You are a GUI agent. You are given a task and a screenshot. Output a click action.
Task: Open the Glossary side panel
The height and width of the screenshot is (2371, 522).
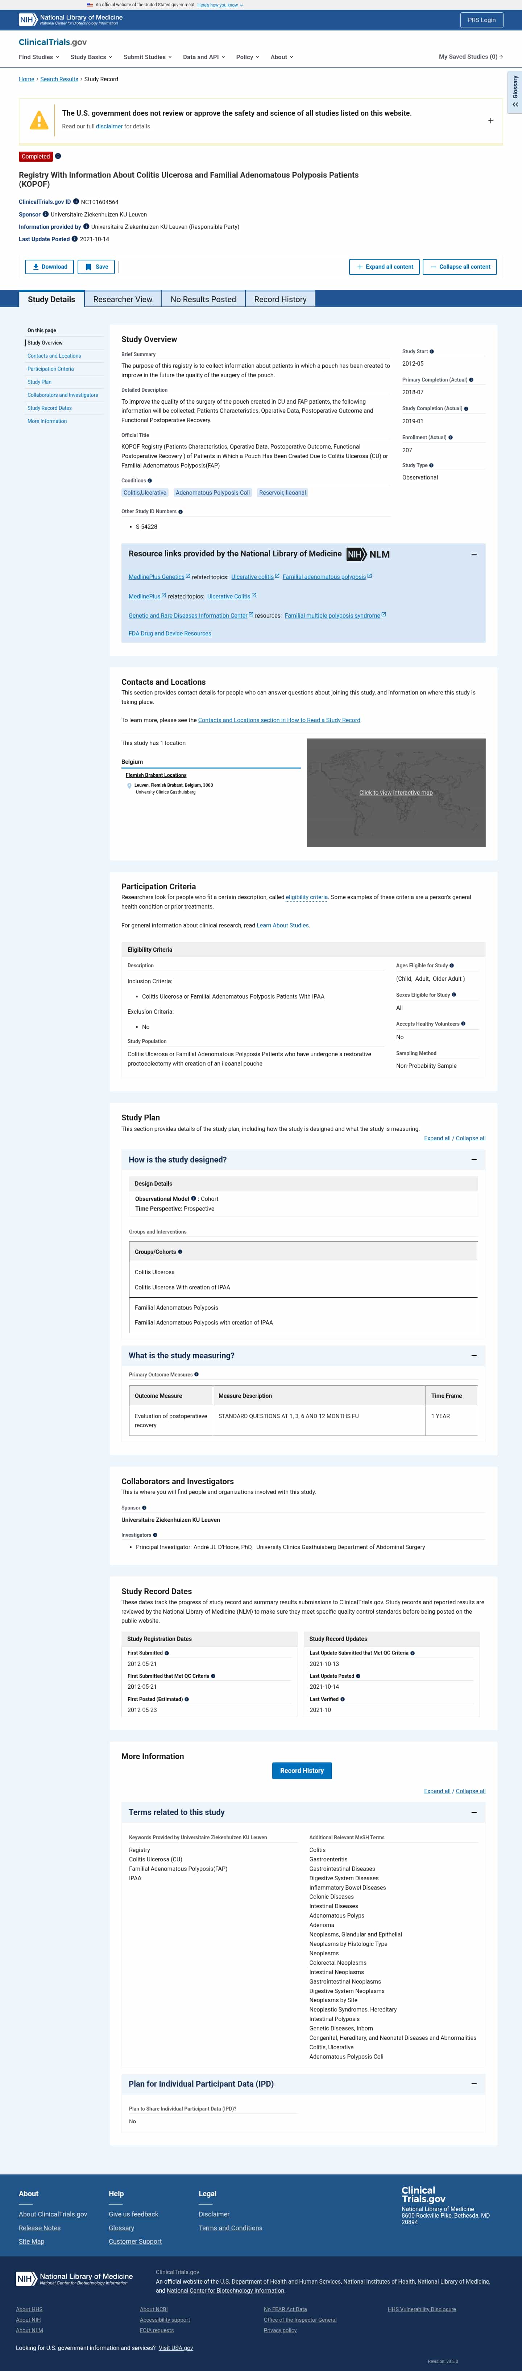(515, 93)
